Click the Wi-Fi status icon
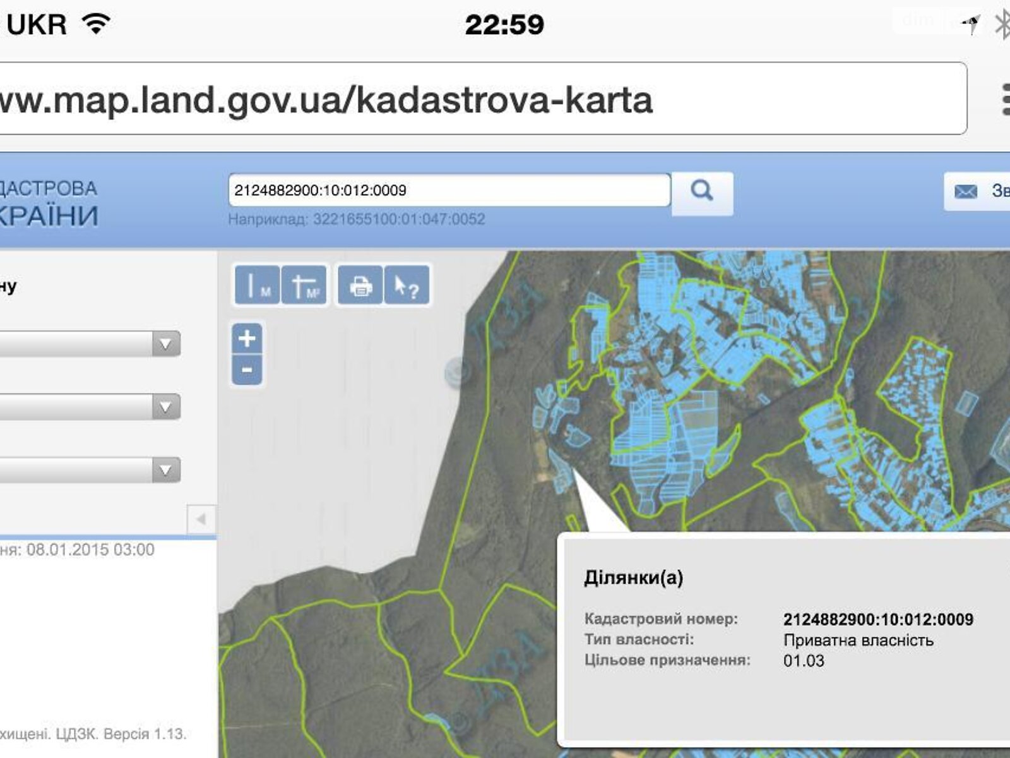The width and height of the screenshot is (1010, 758). [97, 24]
